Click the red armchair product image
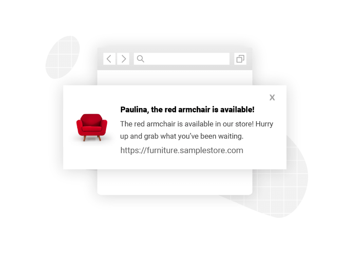 click(92, 128)
